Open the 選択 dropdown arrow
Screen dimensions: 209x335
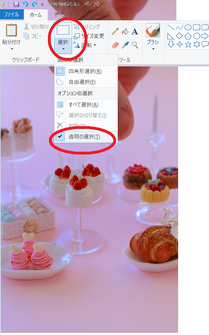(63, 49)
